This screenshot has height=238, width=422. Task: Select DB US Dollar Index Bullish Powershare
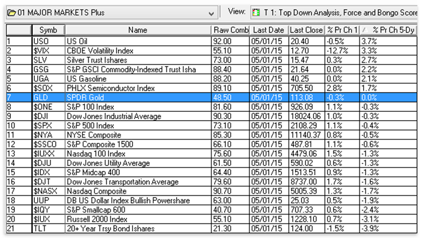(138, 200)
